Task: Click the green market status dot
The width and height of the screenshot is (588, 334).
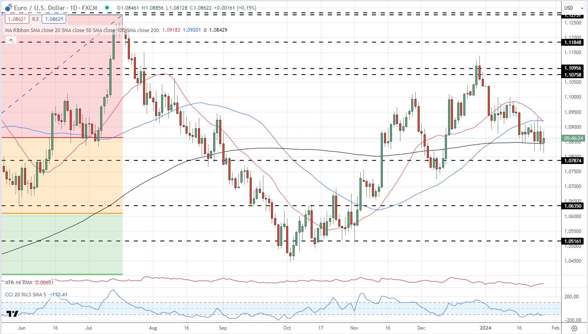Action: point(107,8)
